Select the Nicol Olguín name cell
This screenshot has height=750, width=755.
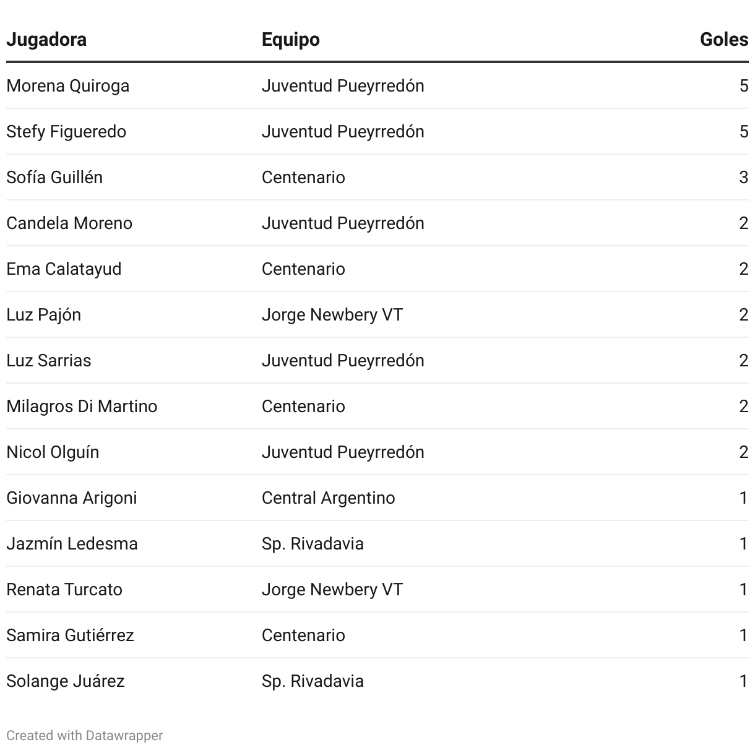click(x=53, y=452)
